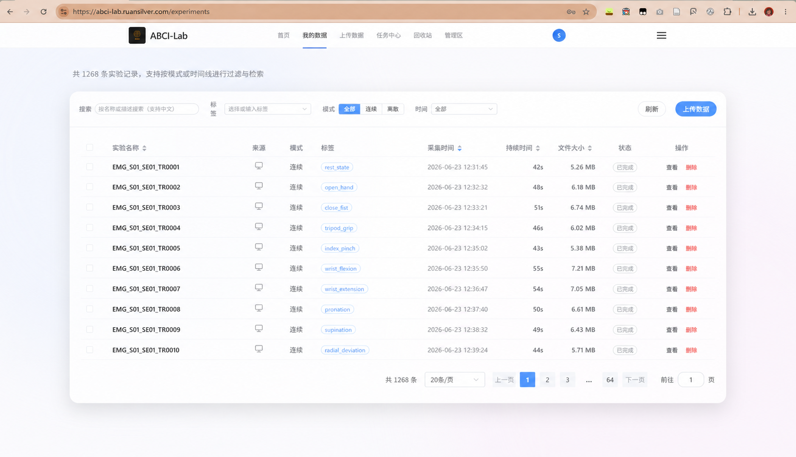
Task: Open browser downloads icon
Action: coord(752,12)
